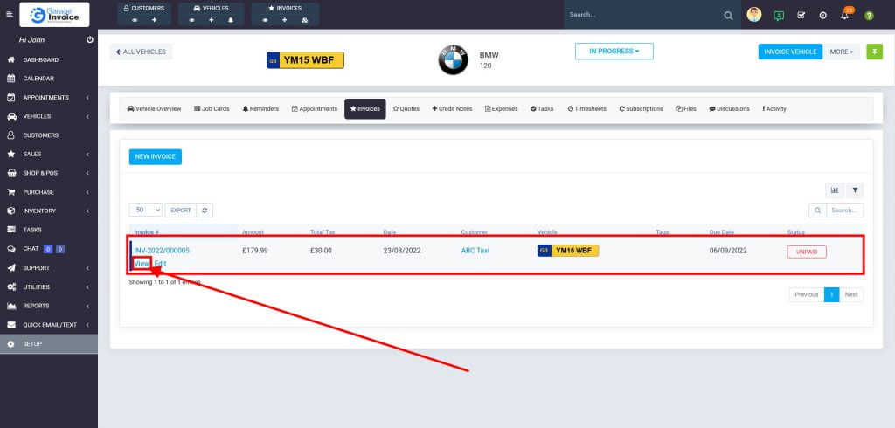Screen dimensions: 895x428
Task: Click the invoice bar chart summary icon
Action: 835,190
